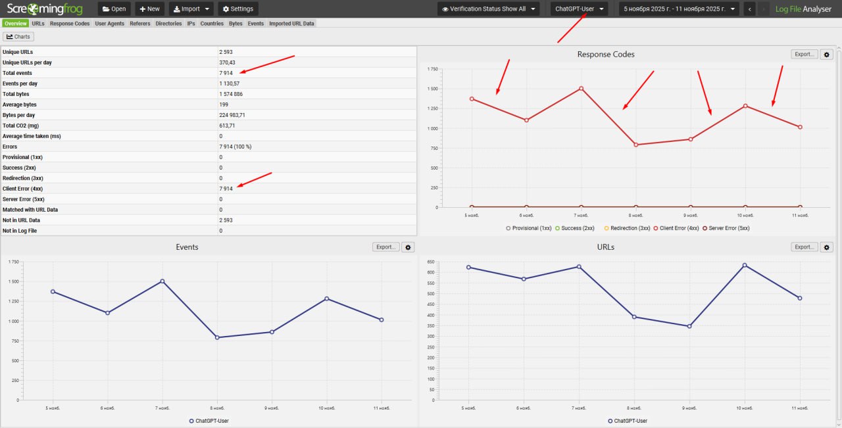
Task: Toggle ChatGPT-User legend in Events chart
Action: pos(209,421)
